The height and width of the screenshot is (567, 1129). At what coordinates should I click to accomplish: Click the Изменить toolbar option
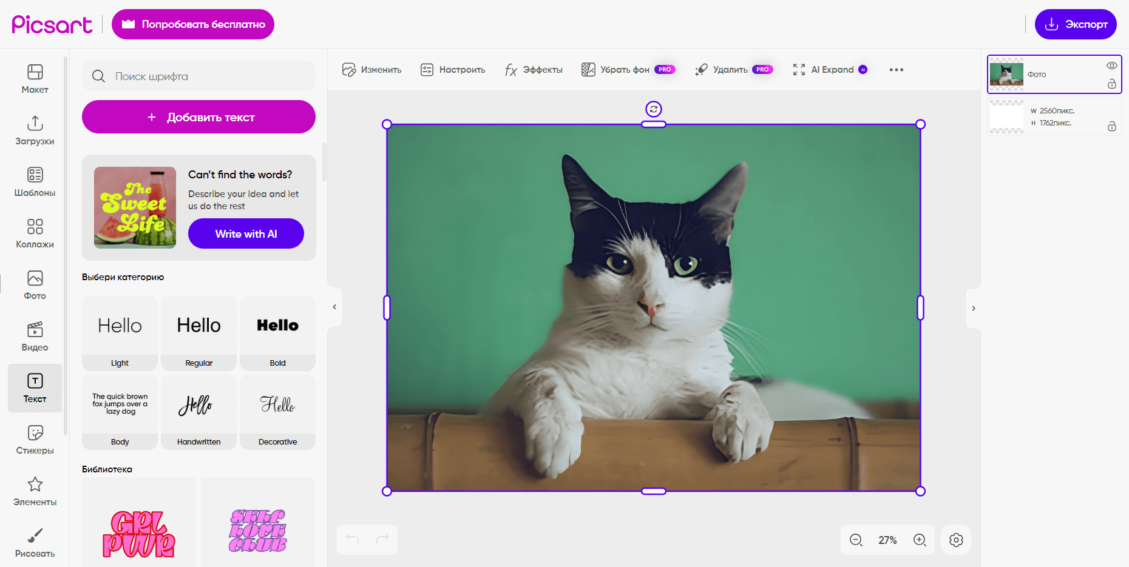[372, 70]
